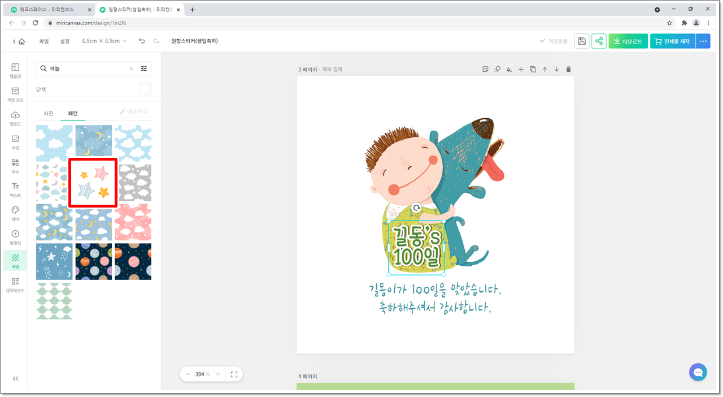The image size is (723, 397).
Task: Open the 텍스트 text panel
Action: point(15,189)
